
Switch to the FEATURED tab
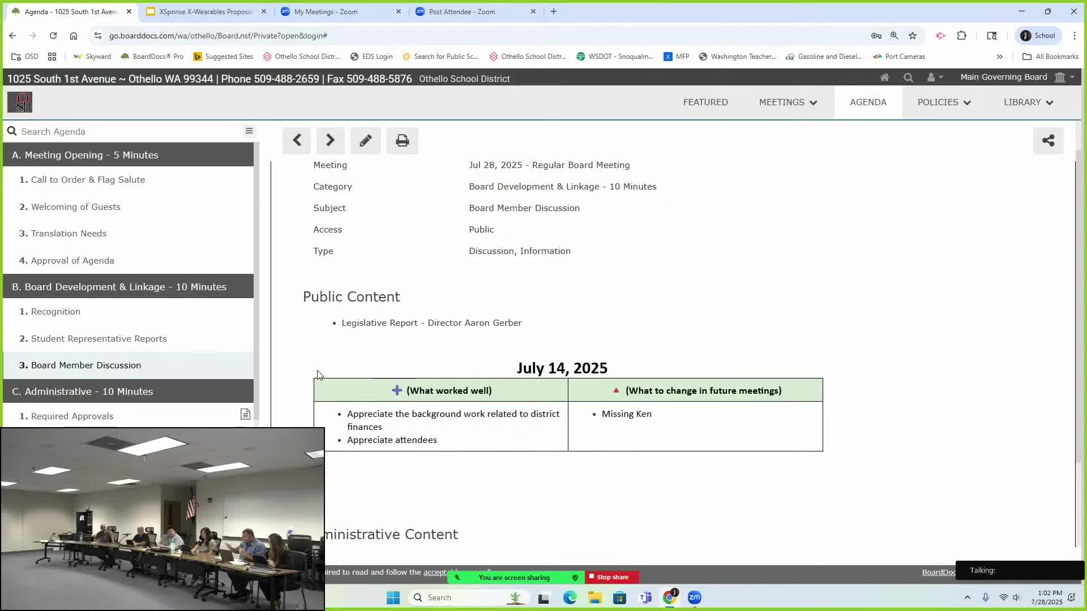click(x=705, y=102)
